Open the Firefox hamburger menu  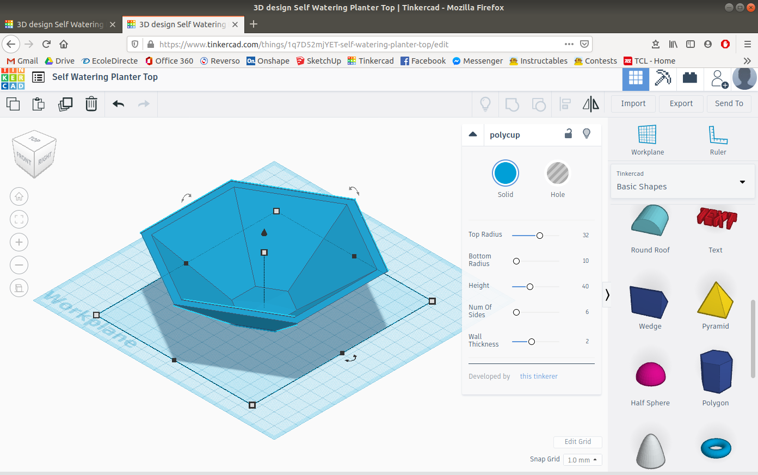749,44
